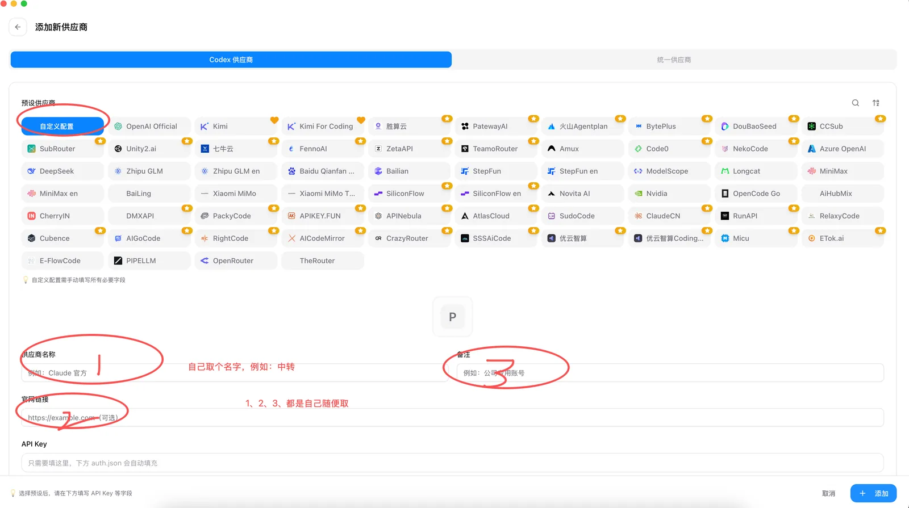Select the CCSub preset
909x508 pixels.
click(843, 127)
